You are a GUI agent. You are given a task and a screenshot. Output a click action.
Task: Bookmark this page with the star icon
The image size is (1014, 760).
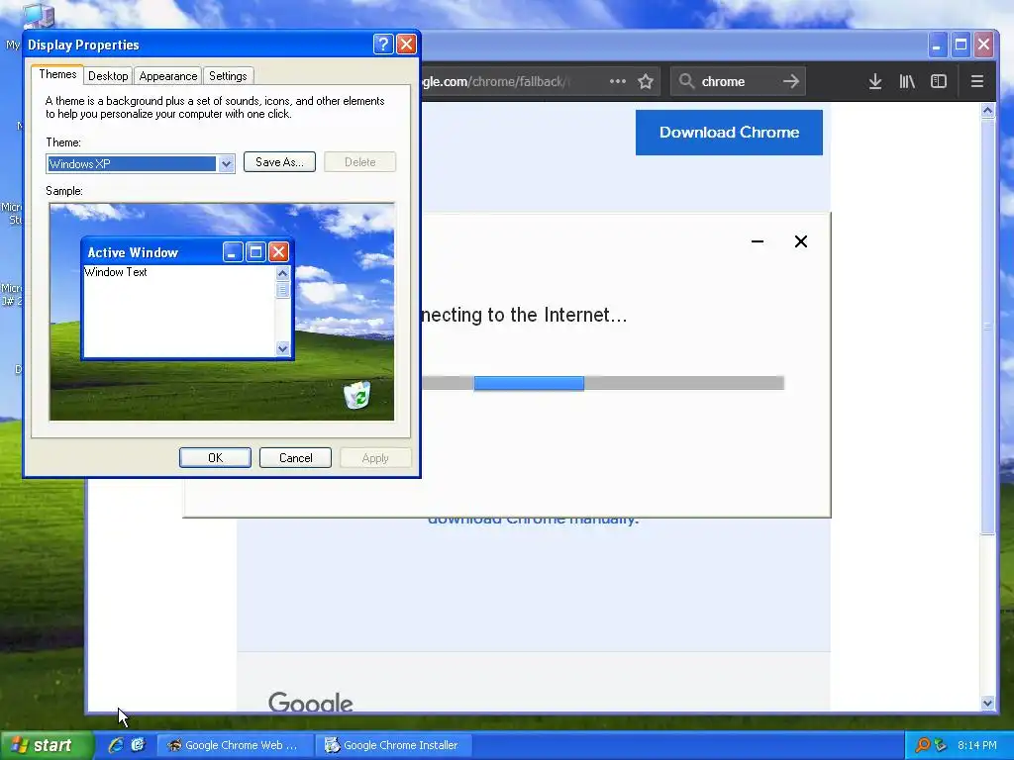(646, 81)
